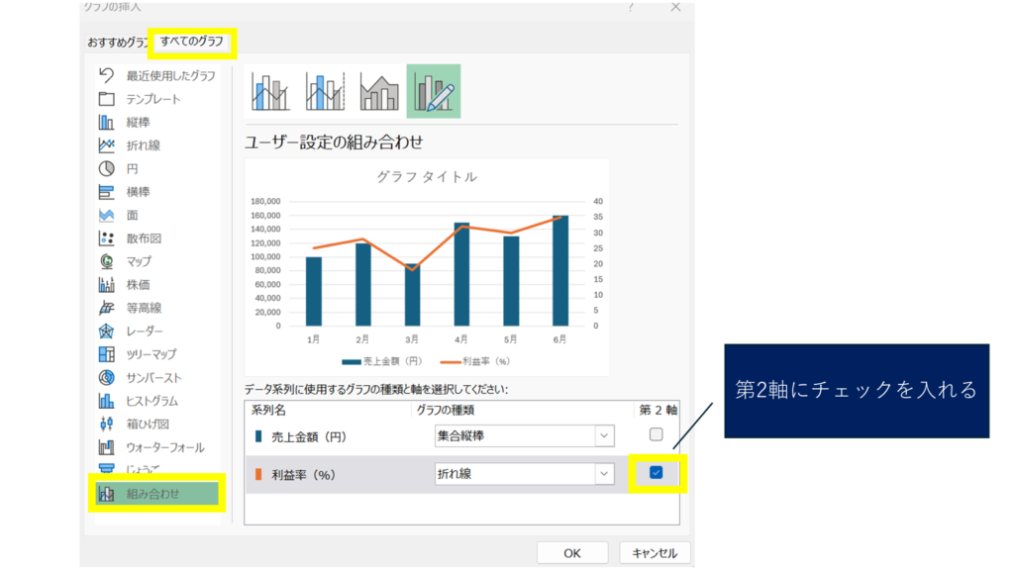
Task: Switch to the すべてのグラフ tab
Action: tap(192, 42)
